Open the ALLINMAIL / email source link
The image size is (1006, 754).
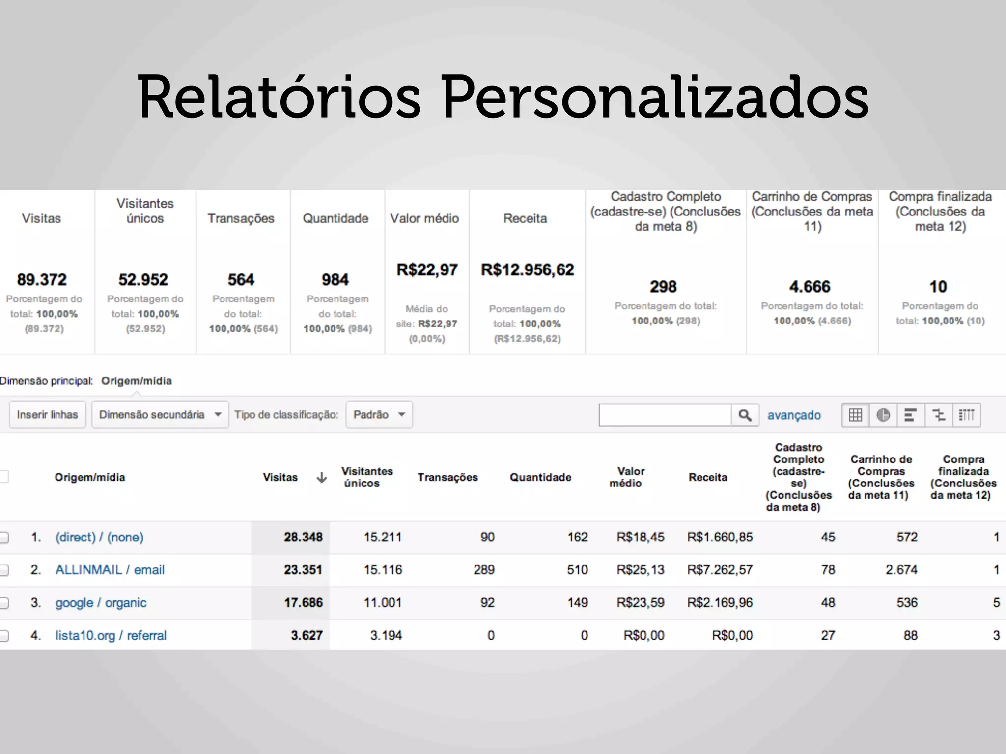click(x=110, y=570)
